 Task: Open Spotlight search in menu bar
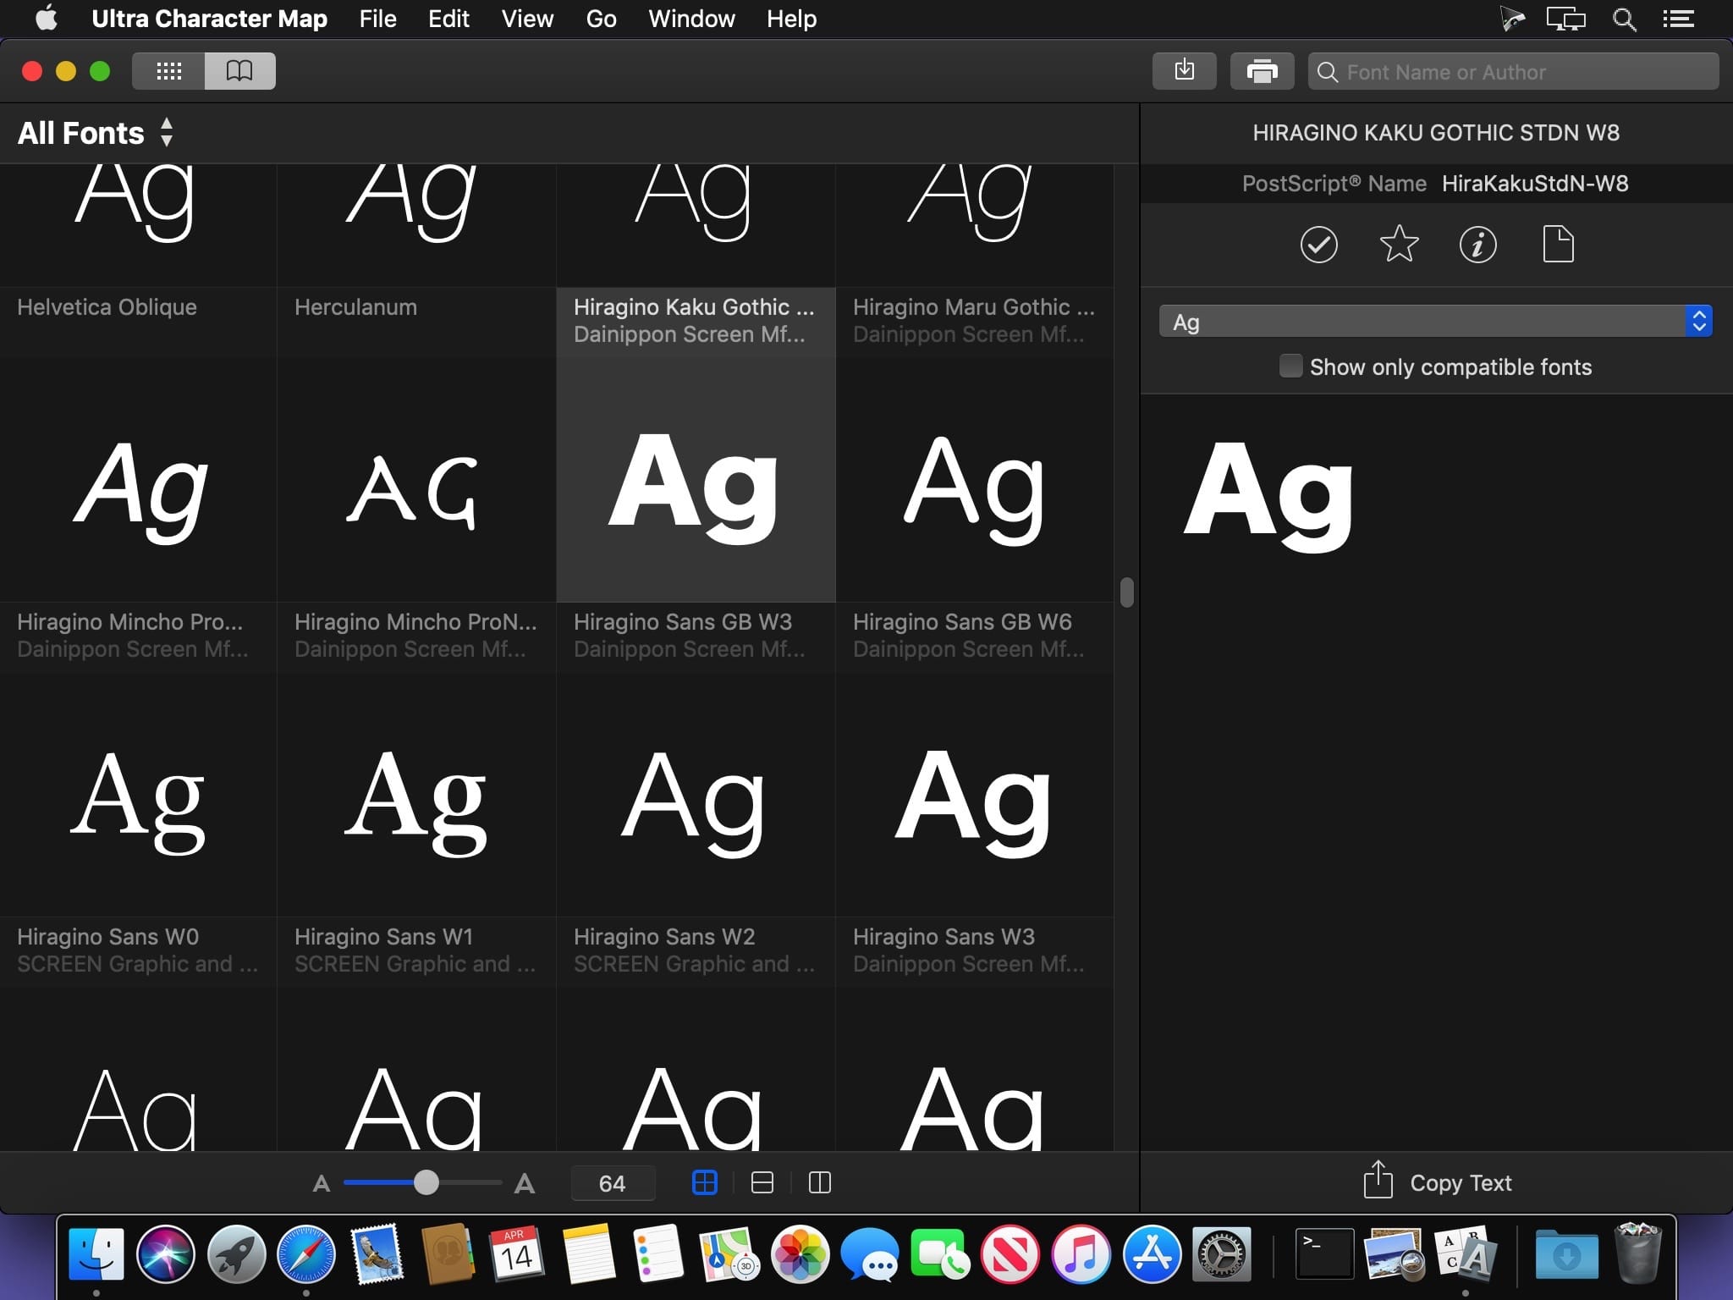point(1624,19)
